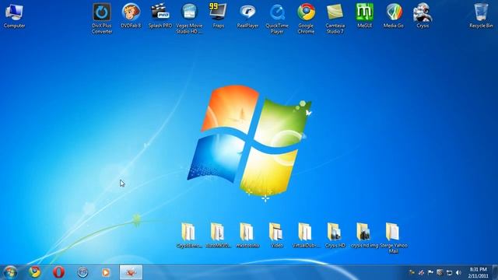Screen dimensions: 498x280
Task: Select the Google Chrome desktop shortcut
Action: (x=306, y=19)
